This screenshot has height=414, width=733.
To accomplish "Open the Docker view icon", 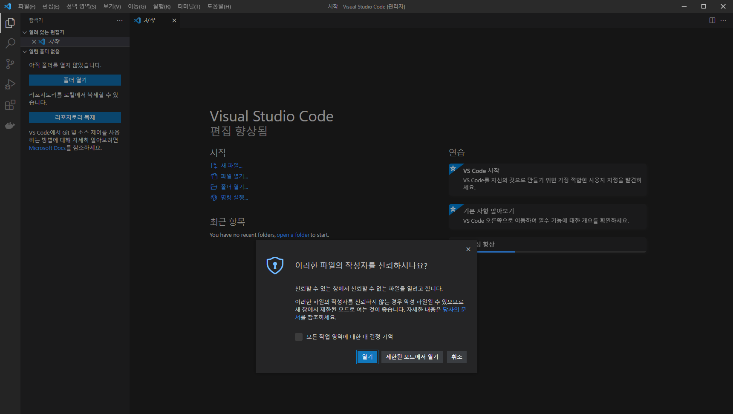I will (10, 125).
